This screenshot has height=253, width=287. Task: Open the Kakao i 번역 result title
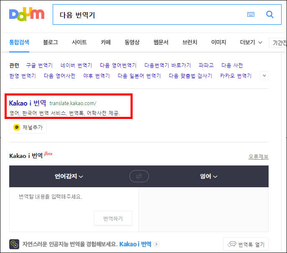pos(28,103)
